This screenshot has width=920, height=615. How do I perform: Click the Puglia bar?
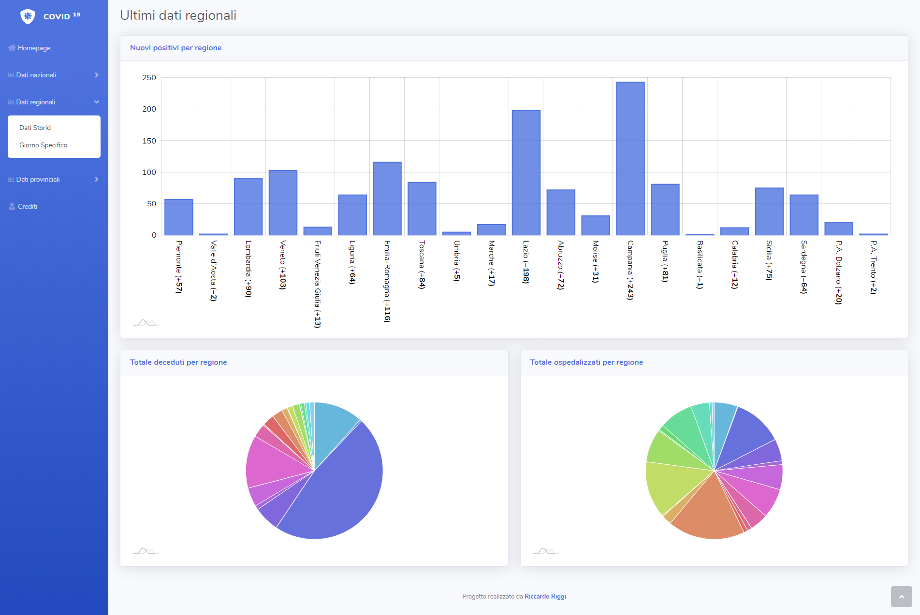tap(665, 210)
